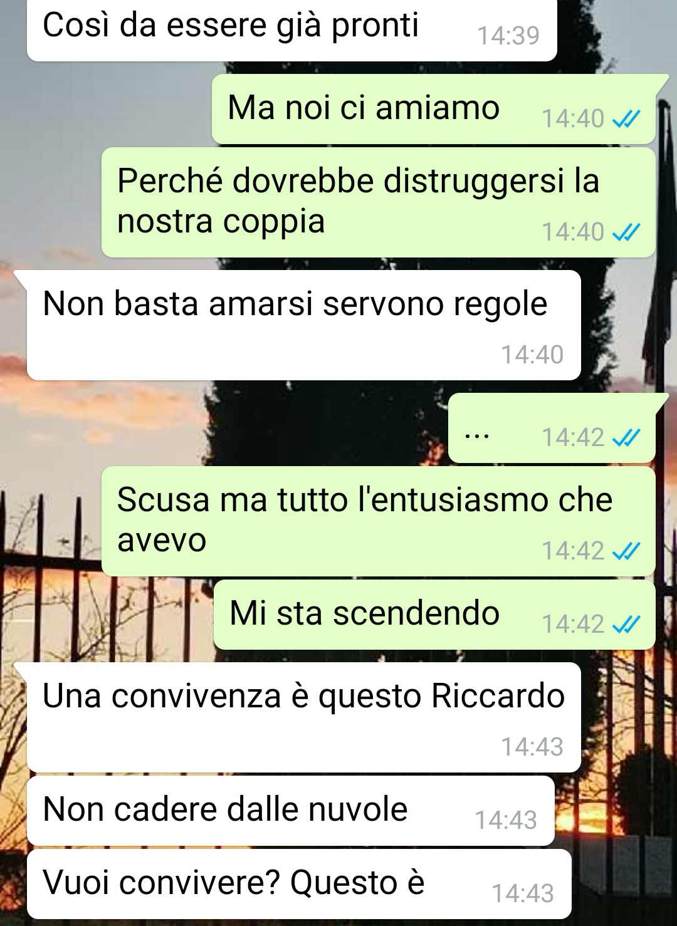Image resolution: width=677 pixels, height=926 pixels.
Task: Select the 'Così da essere già pronti' message
Action: [x=292, y=29]
